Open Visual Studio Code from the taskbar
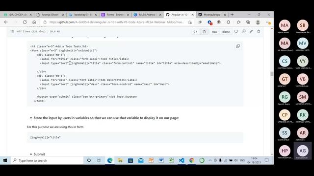This screenshot has width=314, height=176. coord(182,160)
